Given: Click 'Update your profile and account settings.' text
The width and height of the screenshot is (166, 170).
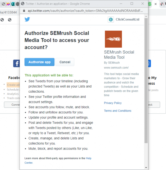Looking at the screenshot, I should pyautogui.click(x=58, y=118).
